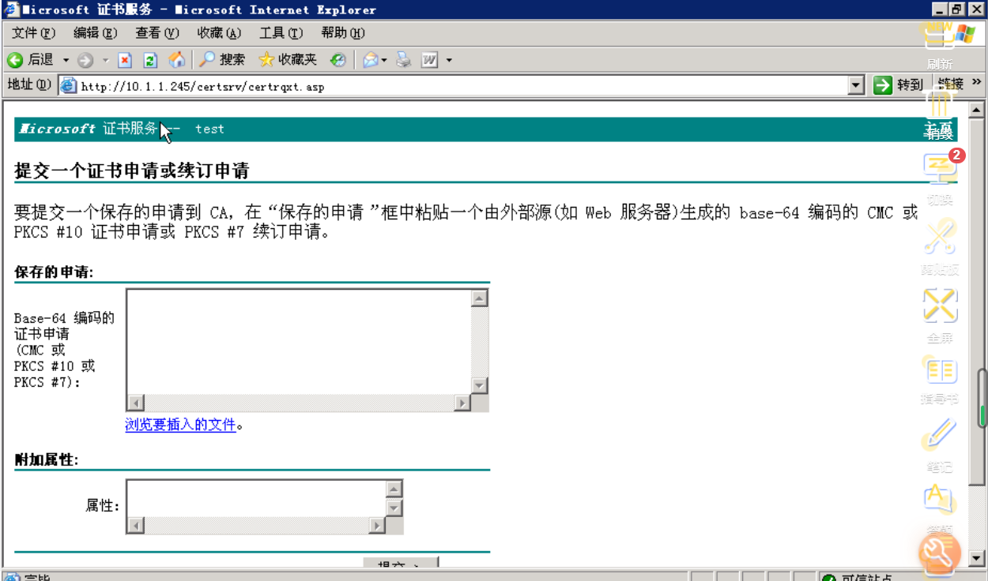
Task: Click 浏览要插入的文件 link
Action: 181,425
